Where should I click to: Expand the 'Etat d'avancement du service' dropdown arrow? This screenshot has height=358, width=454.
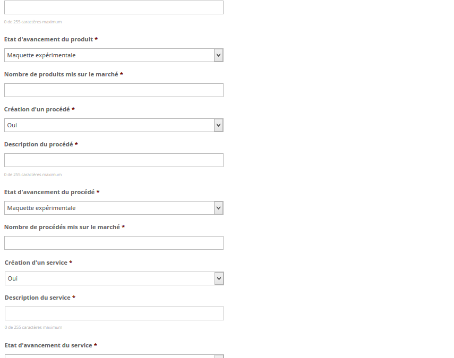point(219,356)
